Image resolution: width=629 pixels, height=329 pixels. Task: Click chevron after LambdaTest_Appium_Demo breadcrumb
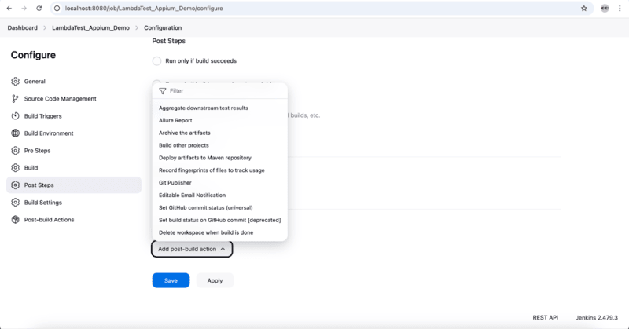[137, 28]
